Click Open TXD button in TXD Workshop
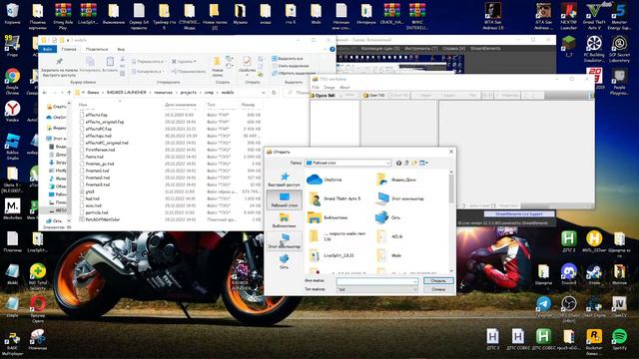 click(373, 96)
